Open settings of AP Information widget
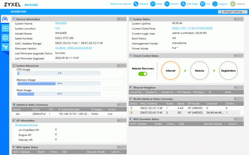This screenshot has height=155, width=249. click(118, 120)
